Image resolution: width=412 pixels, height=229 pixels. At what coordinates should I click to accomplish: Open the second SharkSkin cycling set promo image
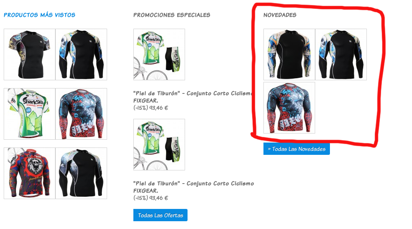[x=159, y=145]
